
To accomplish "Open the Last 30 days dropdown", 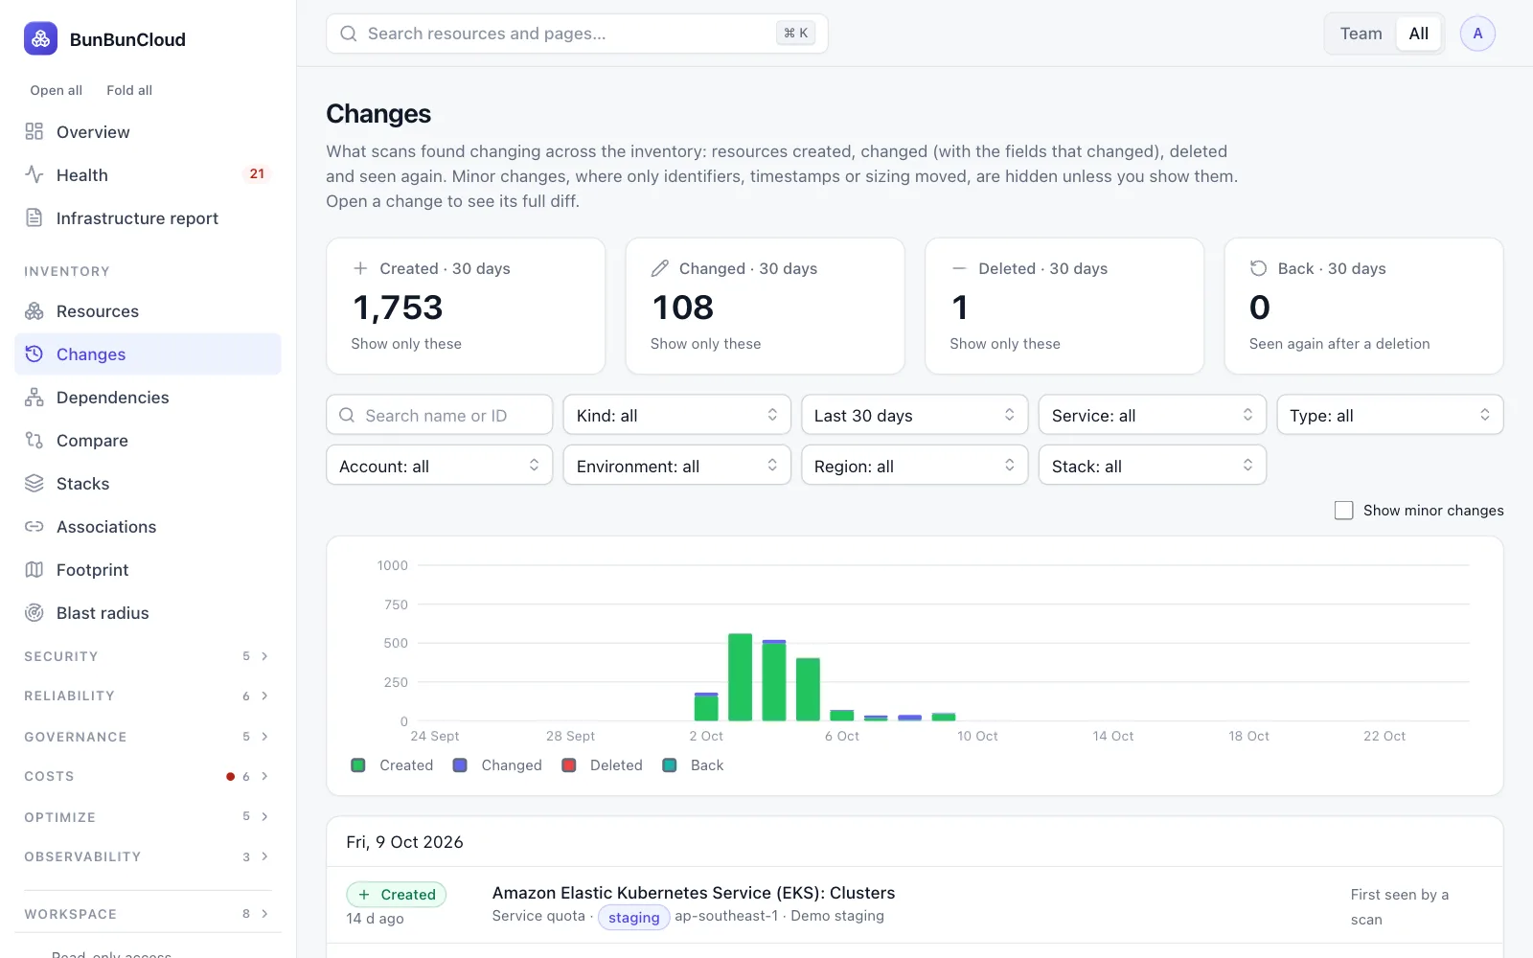I will point(914,415).
